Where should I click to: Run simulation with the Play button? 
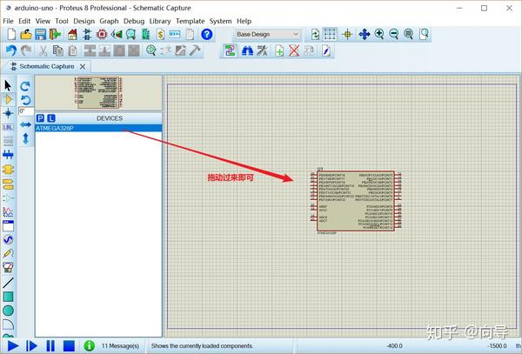tap(13, 346)
